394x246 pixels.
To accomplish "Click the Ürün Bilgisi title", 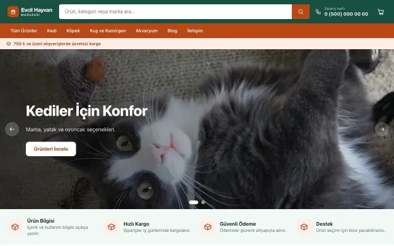I will pyautogui.click(x=41, y=221).
